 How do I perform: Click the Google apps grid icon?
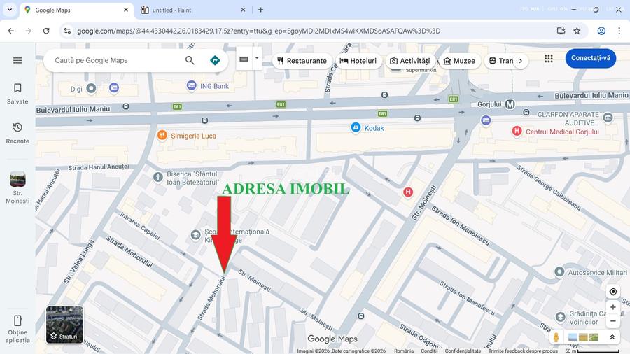click(x=548, y=59)
